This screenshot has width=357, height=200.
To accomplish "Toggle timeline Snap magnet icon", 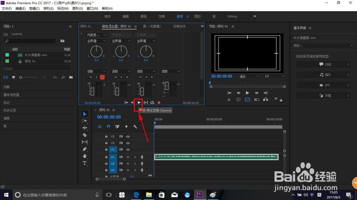I will (109, 126).
